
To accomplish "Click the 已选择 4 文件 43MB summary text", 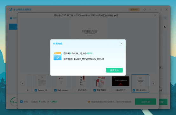I will coord(44,102).
